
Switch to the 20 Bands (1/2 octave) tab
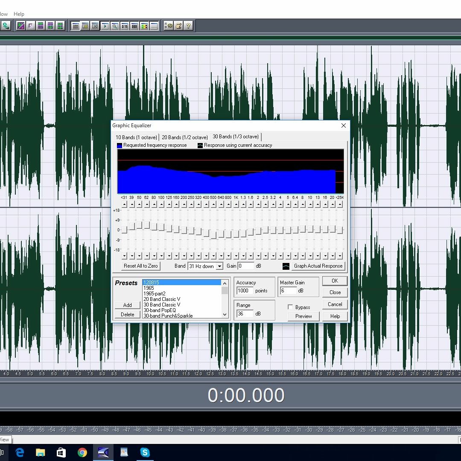point(184,137)
